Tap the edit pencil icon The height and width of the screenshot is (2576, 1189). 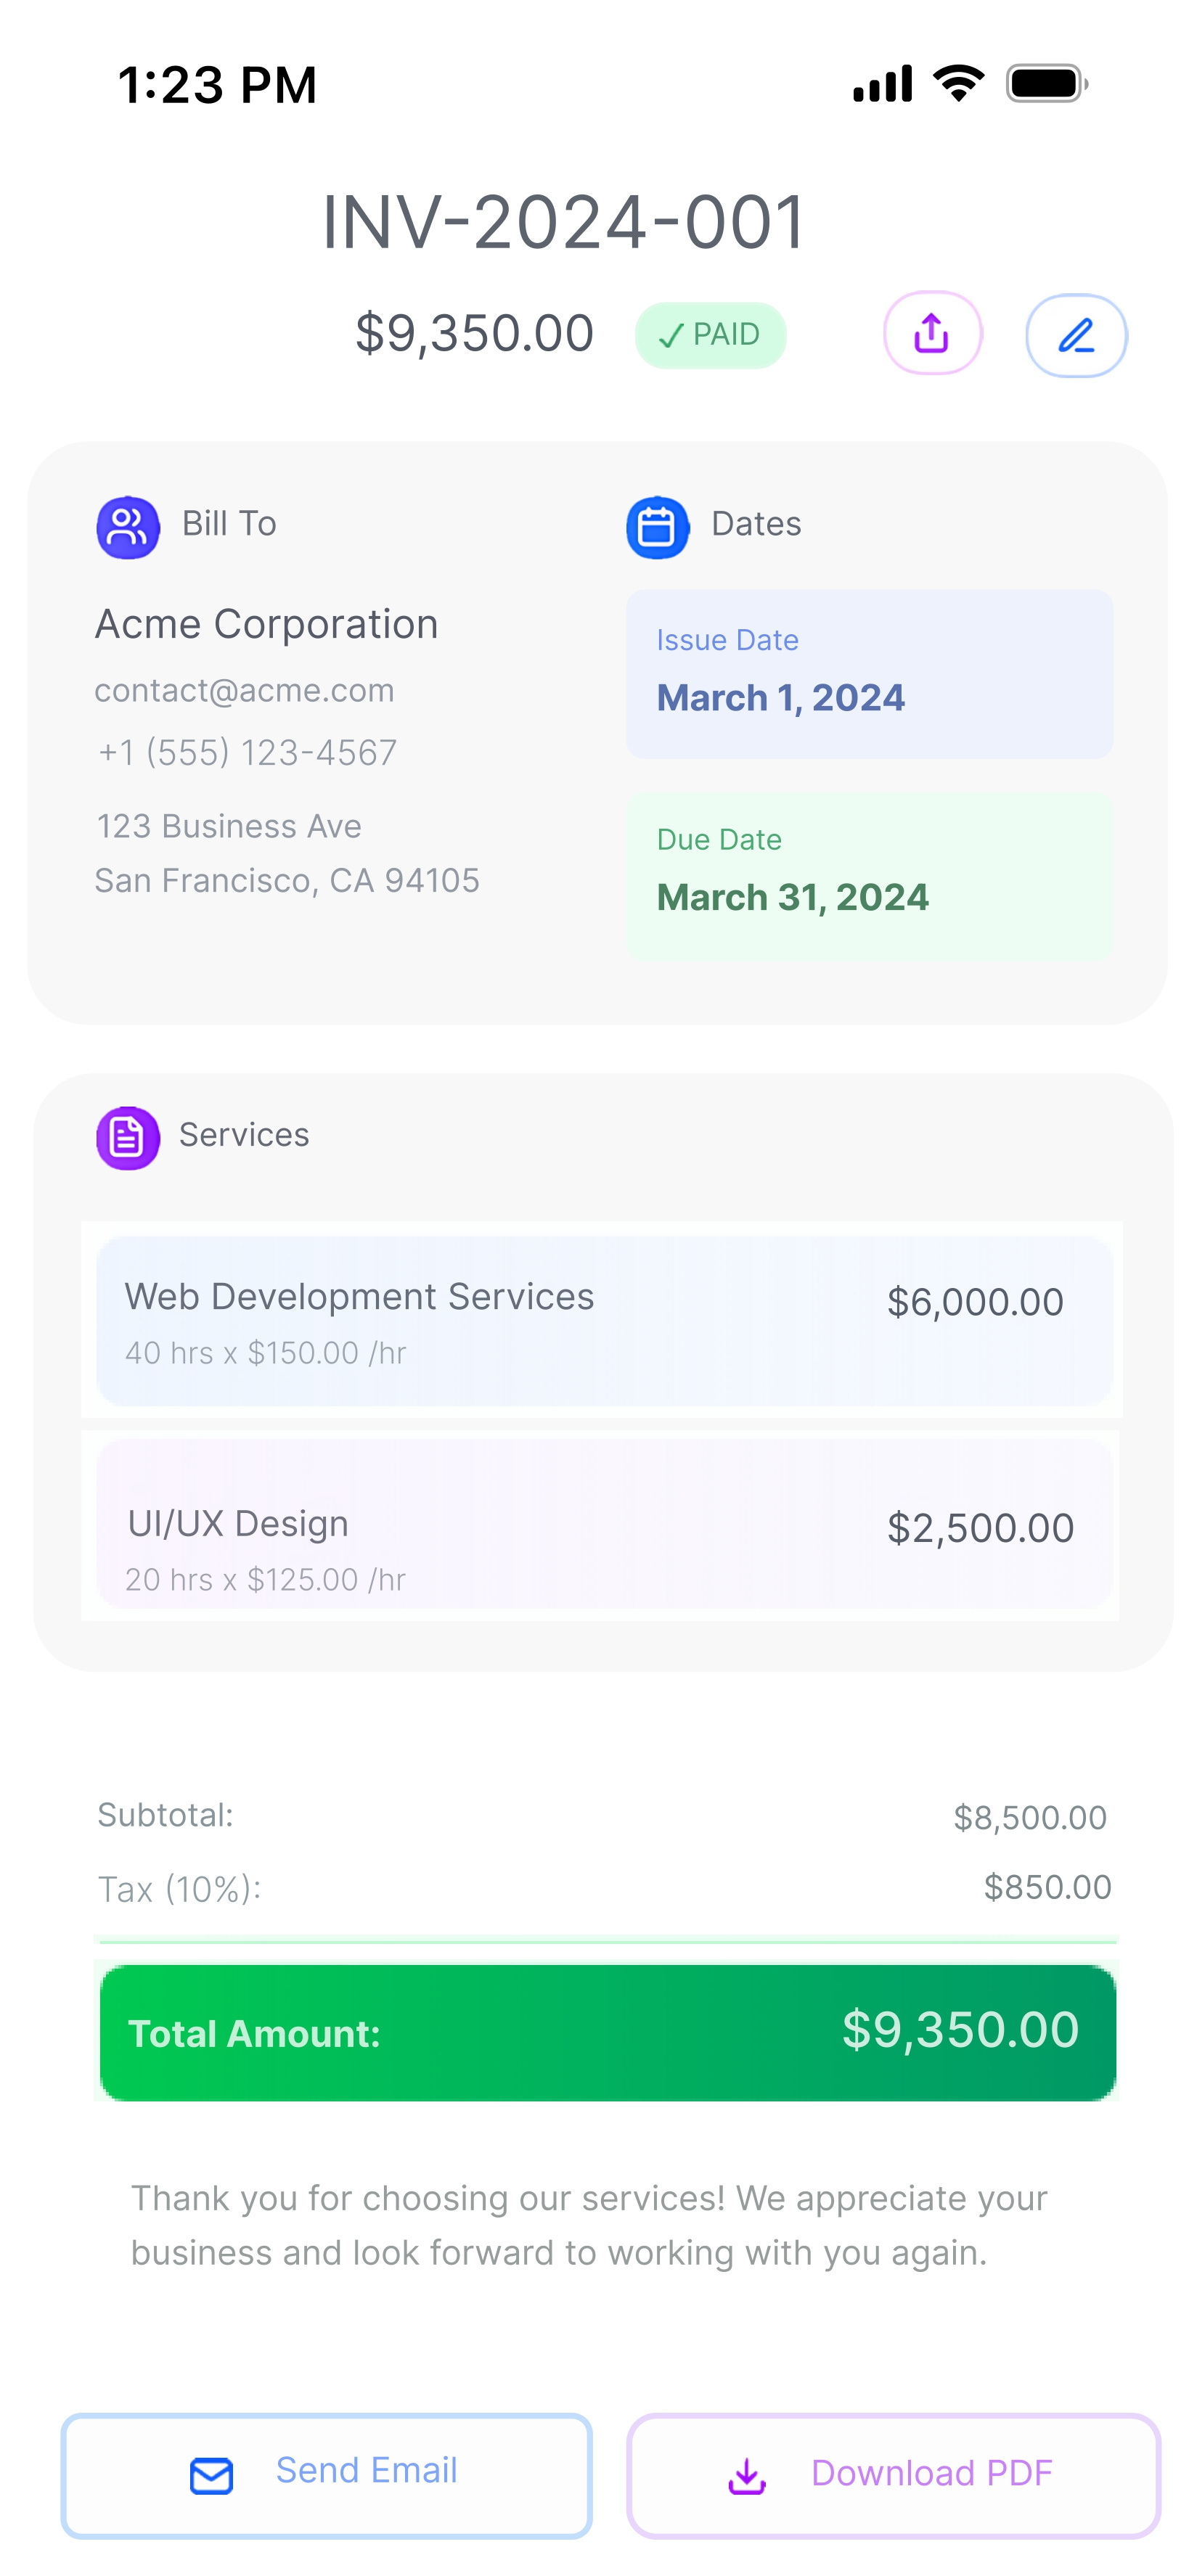point(1076,335)
